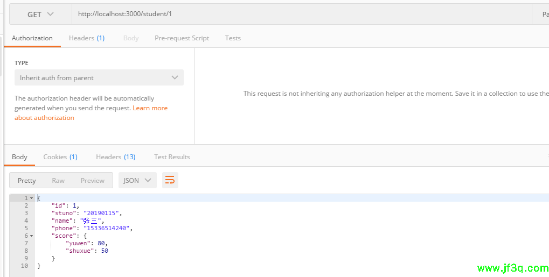The width and height of the screenshot is (549, 277).
Task: Click the request URL input field
Action: 302,15
